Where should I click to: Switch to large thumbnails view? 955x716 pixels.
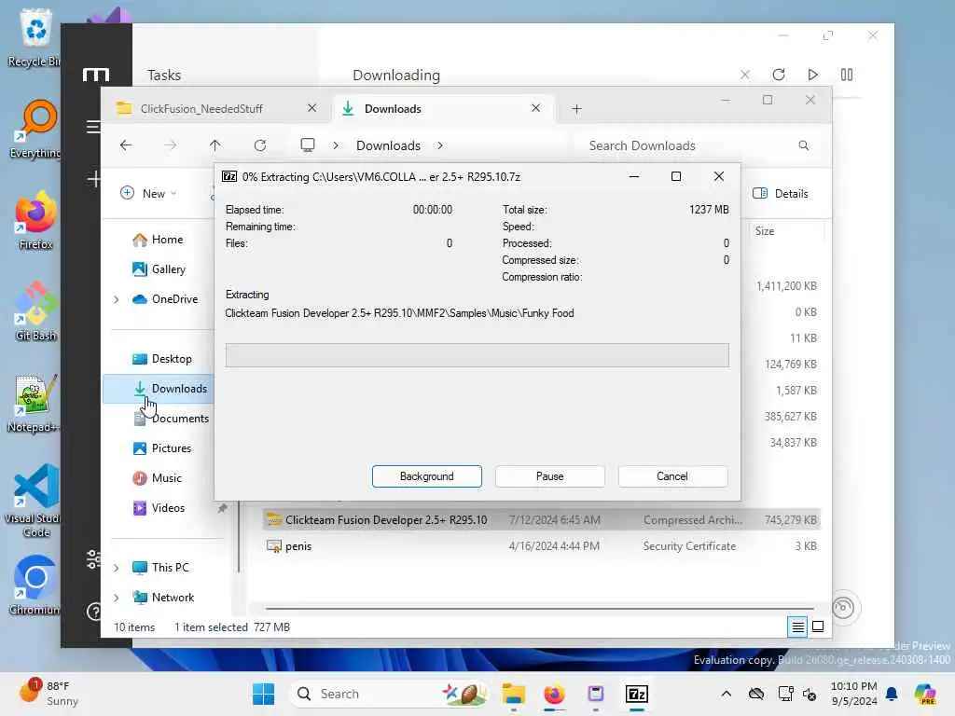(x=818, y=626)
